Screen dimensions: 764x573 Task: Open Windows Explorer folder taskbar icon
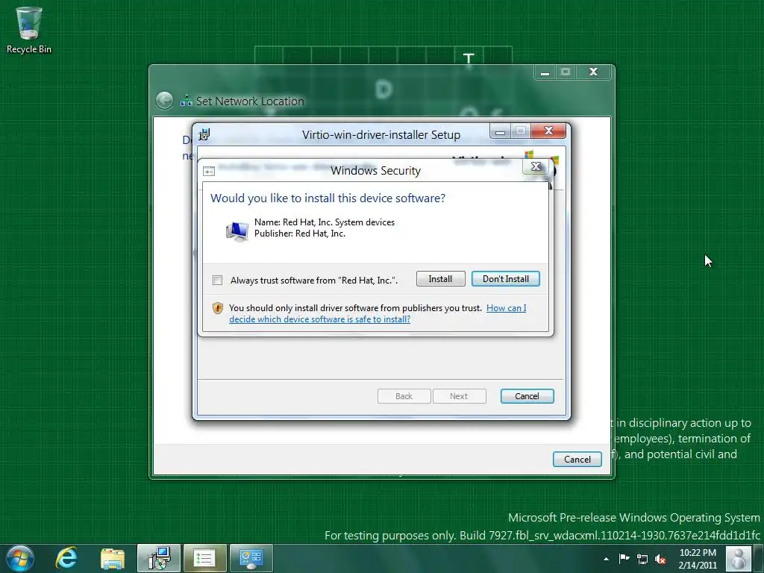click(x=113, y=558)
